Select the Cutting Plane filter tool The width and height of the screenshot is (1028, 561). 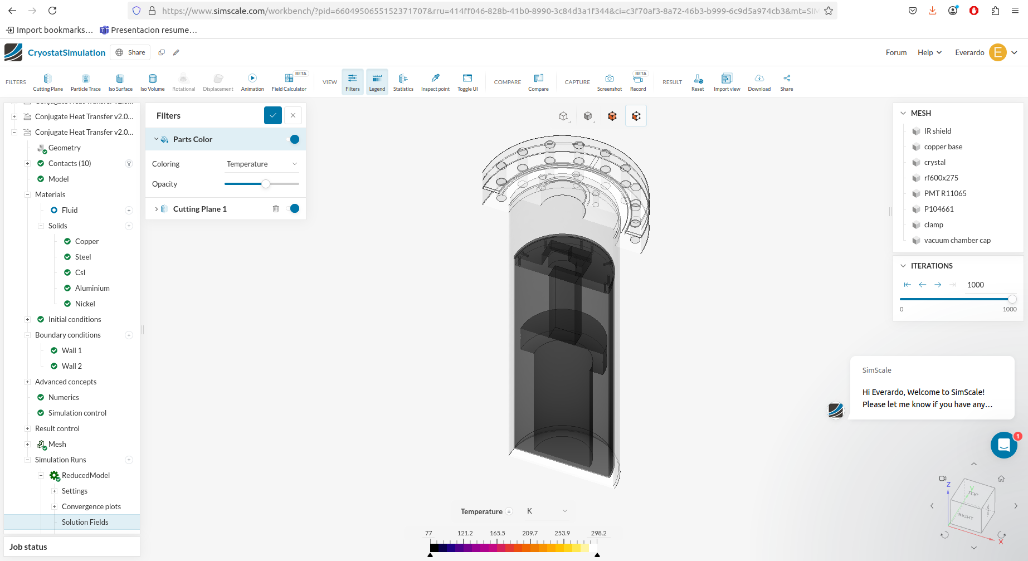click(48, 82)
